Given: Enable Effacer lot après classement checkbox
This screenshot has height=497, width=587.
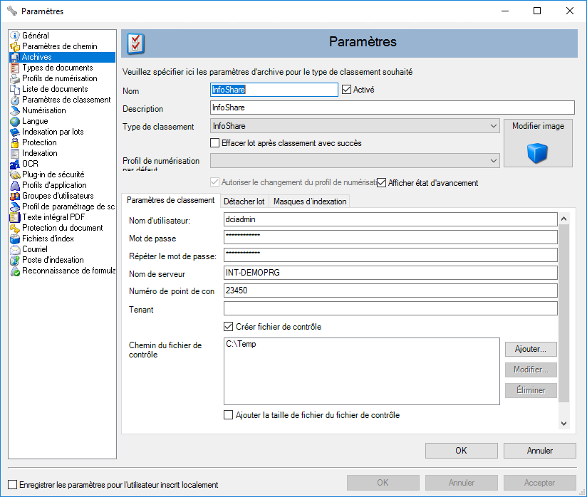Looking at the screenshot, I should (215, 143).
